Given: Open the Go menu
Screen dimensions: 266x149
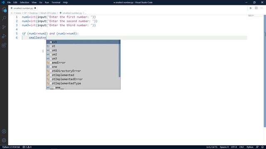Looking at the screenshot, I should click(41, 2).
